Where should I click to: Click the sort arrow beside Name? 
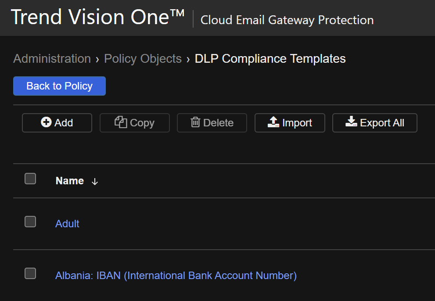[95, 182]
